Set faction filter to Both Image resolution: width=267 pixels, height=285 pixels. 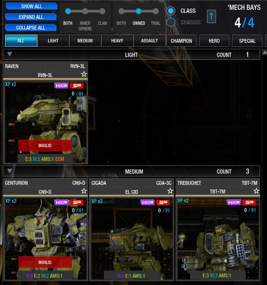68,11
